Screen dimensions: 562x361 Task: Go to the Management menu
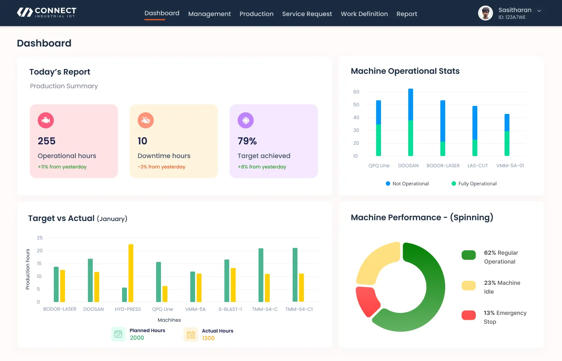(210, 14)
